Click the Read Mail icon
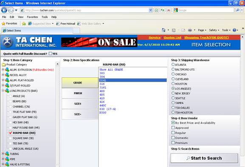 tap(183, 30)
